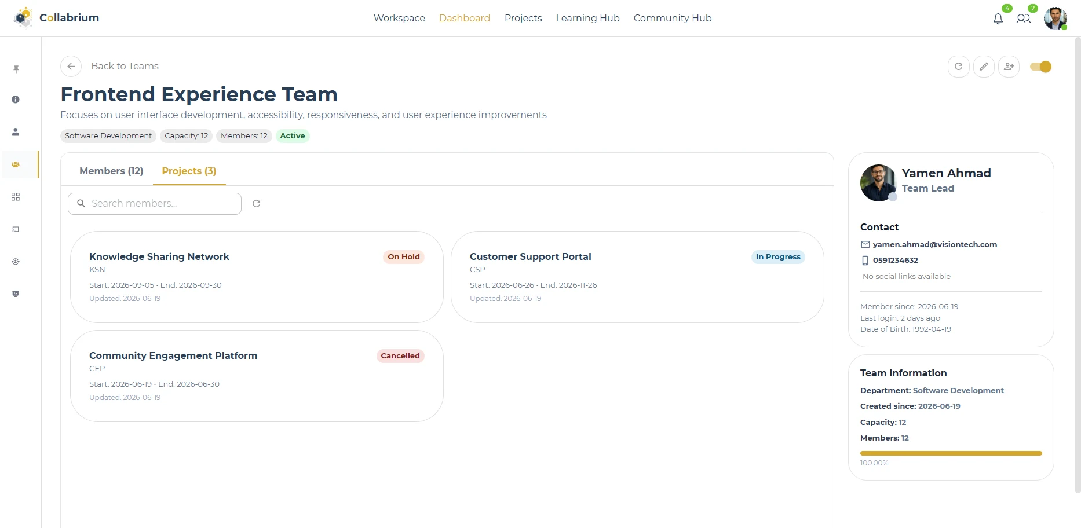Open the Customer Support Portal project card
Image resolution: width=1081 pixels, height=528 pixels.
(x=637, y=277)
